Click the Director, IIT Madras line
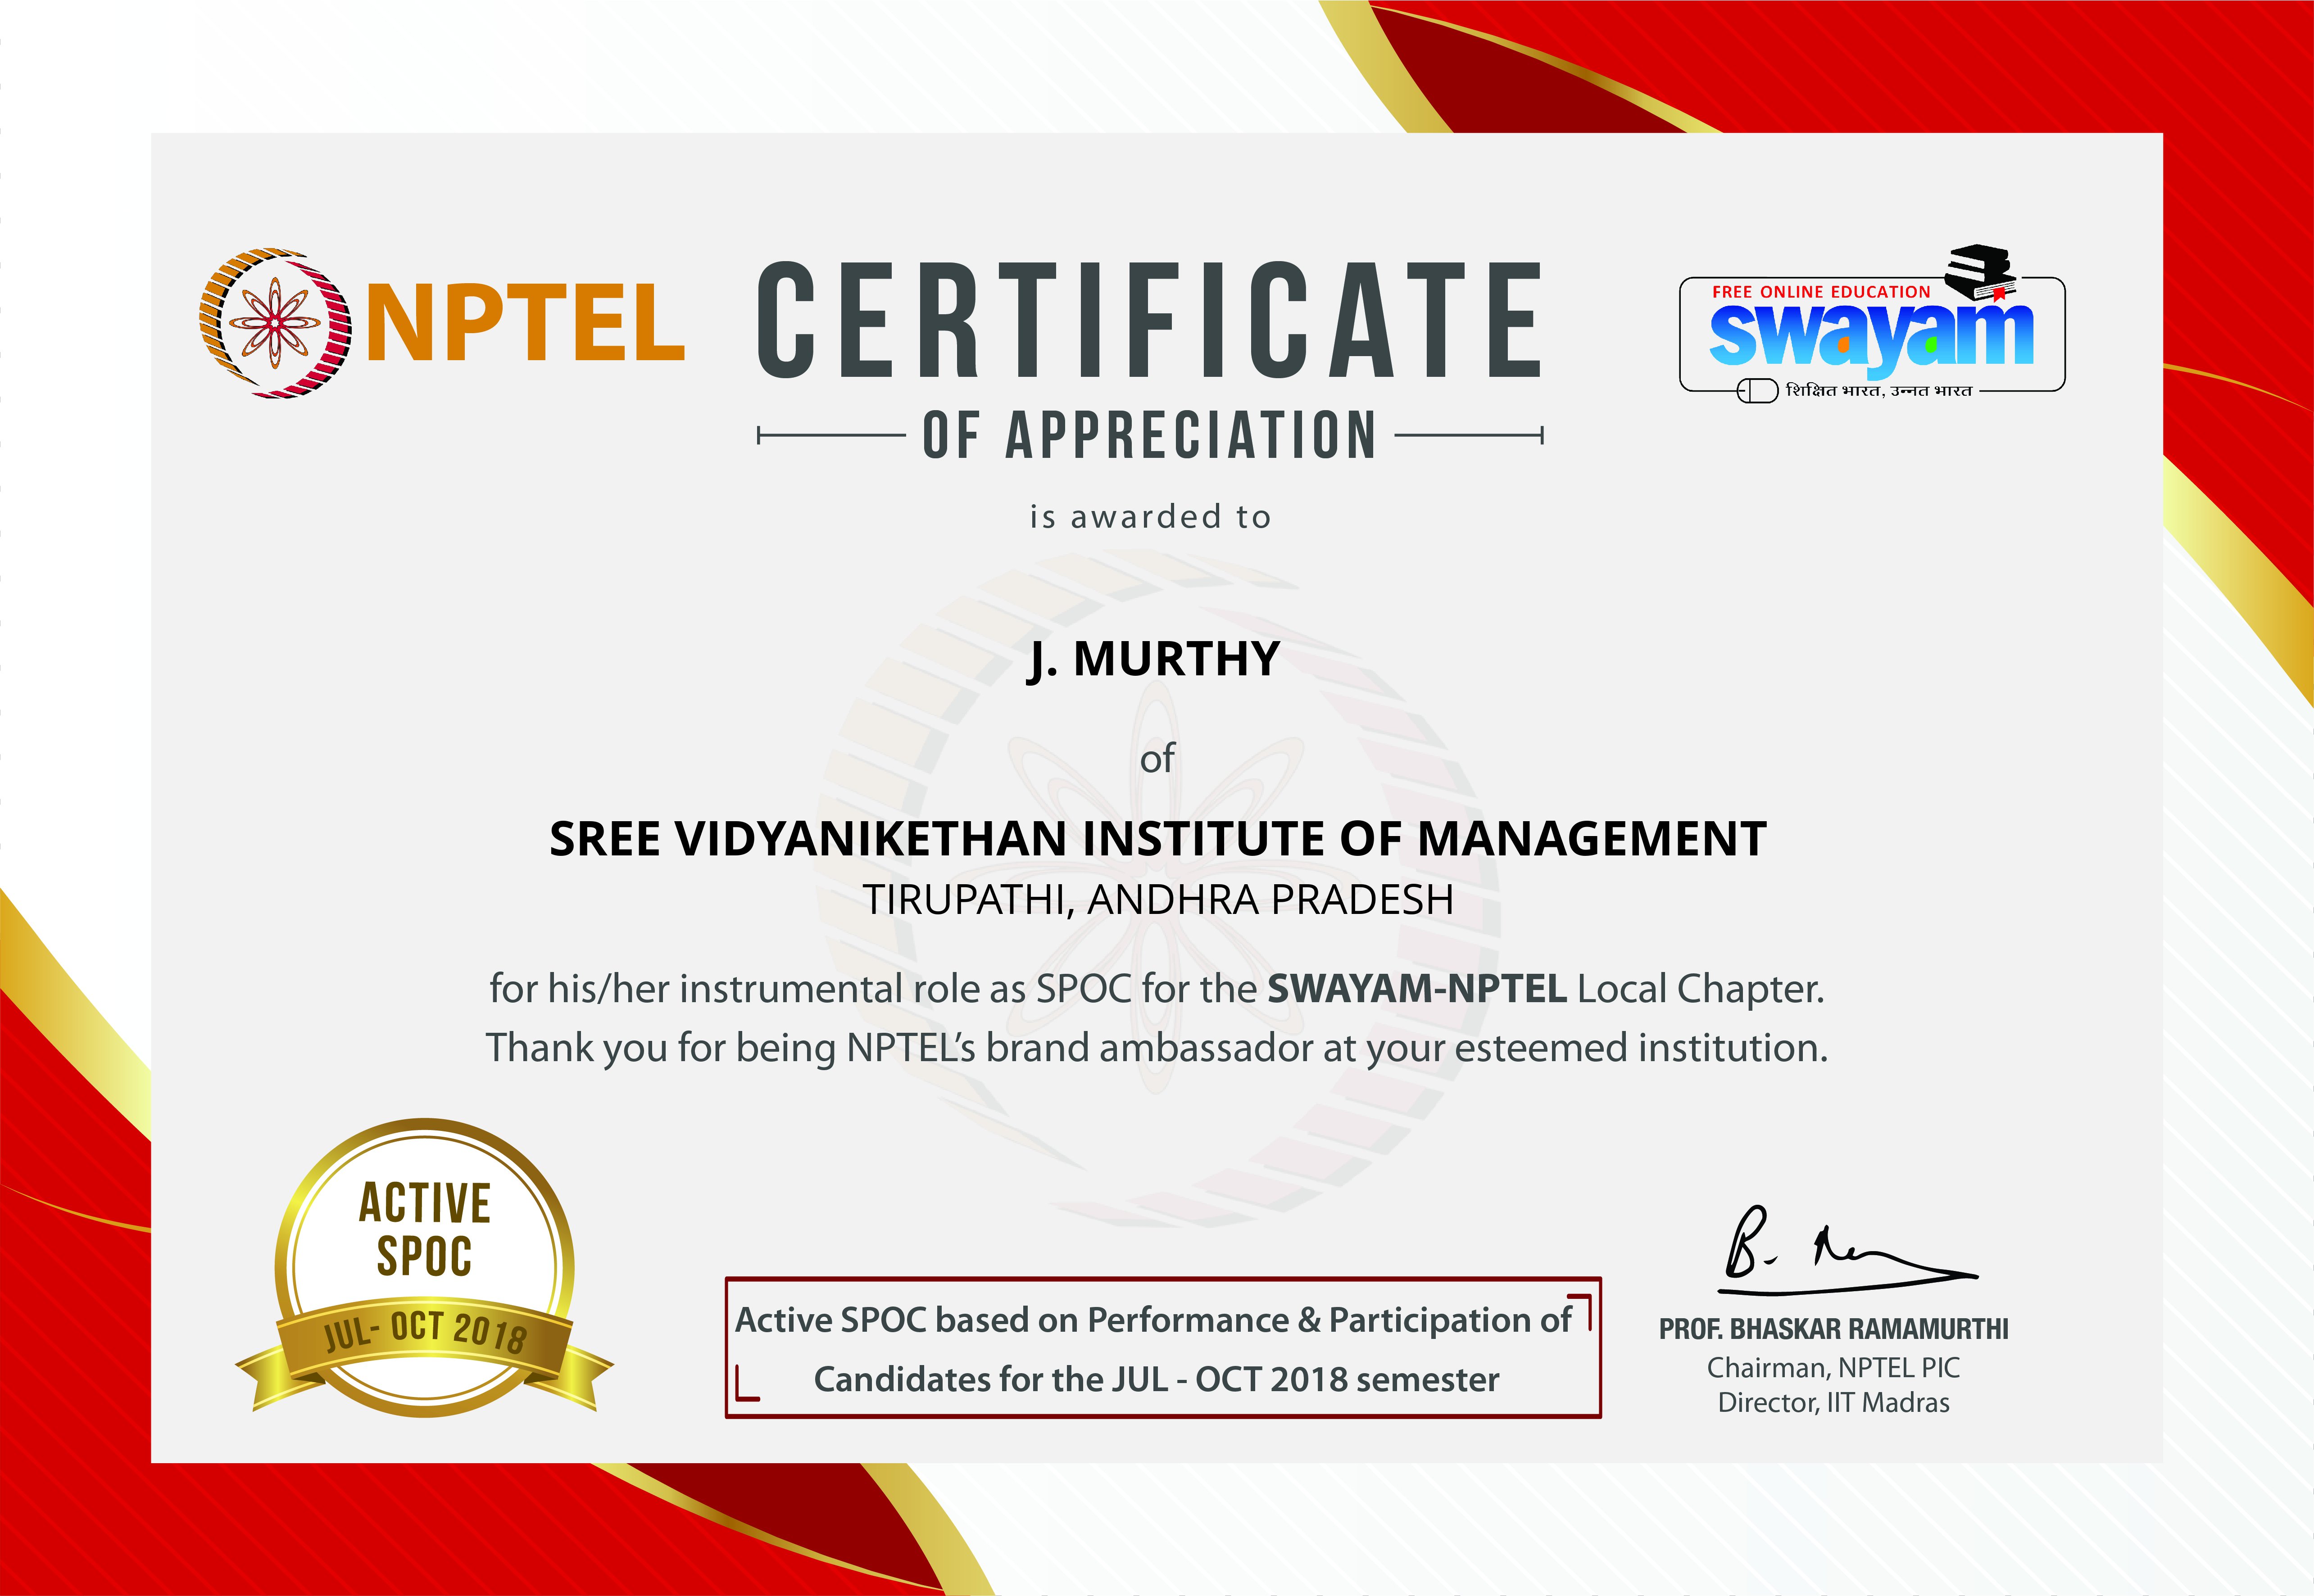Image resolution: width=2314 pixels, height=1596 pixels. (x=1833, y=1403)
